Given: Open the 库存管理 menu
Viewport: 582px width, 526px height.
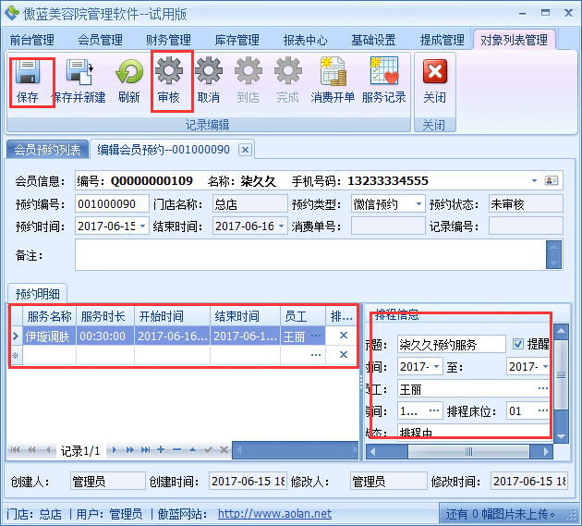Looking at the screenshot, I should (x=236, y=40).
